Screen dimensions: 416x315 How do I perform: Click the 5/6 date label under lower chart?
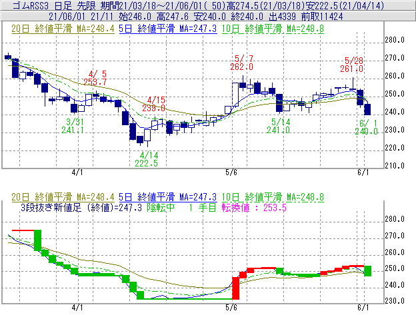(x=231, y=308)
